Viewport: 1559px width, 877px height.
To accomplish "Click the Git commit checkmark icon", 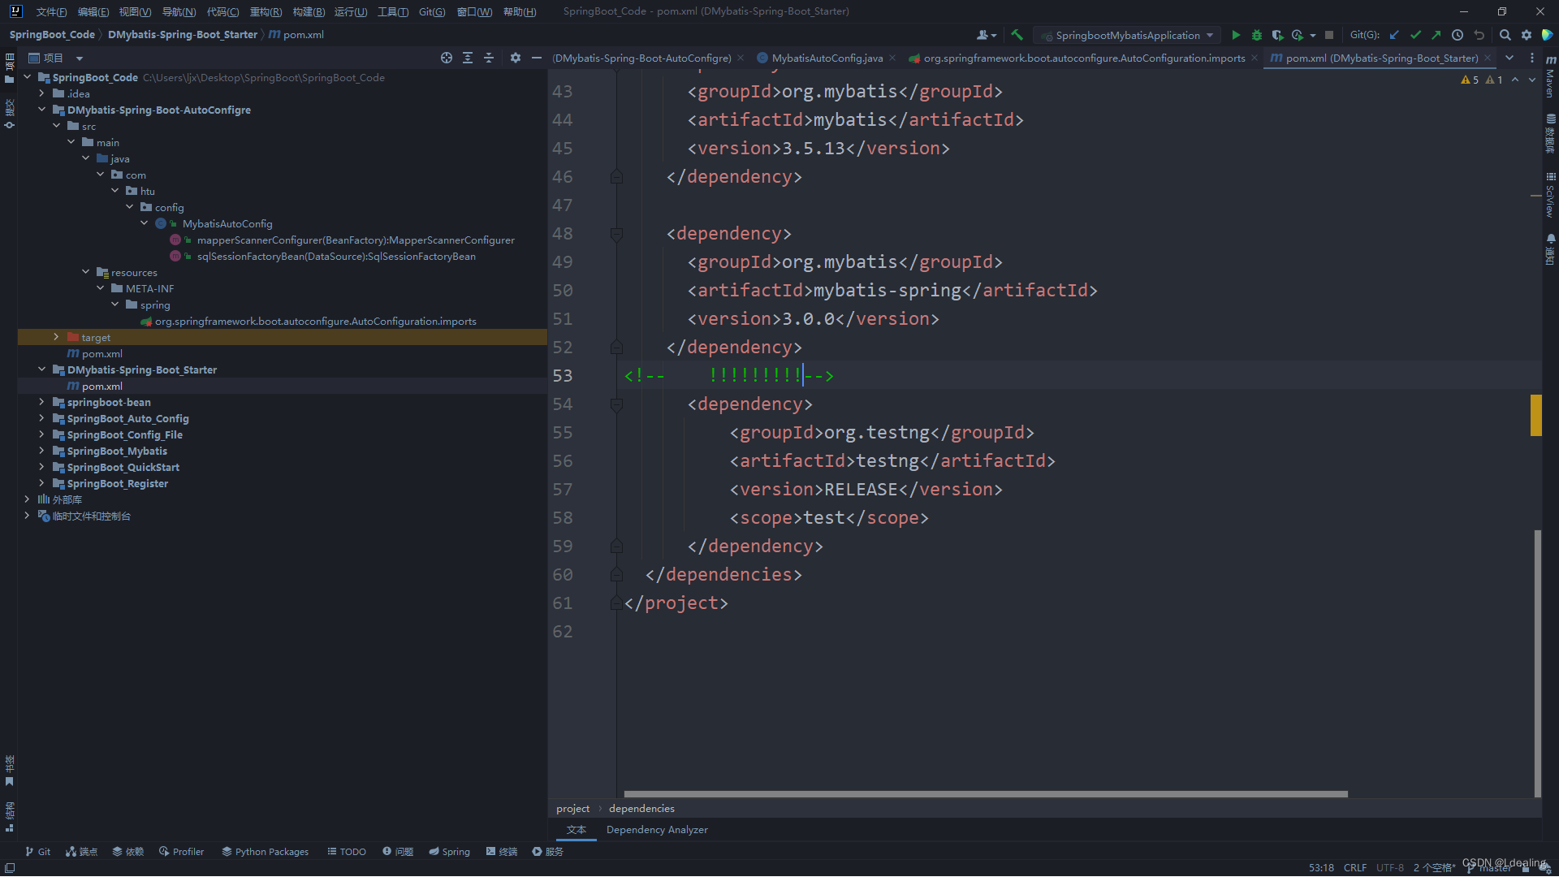I will (1415, 35).
